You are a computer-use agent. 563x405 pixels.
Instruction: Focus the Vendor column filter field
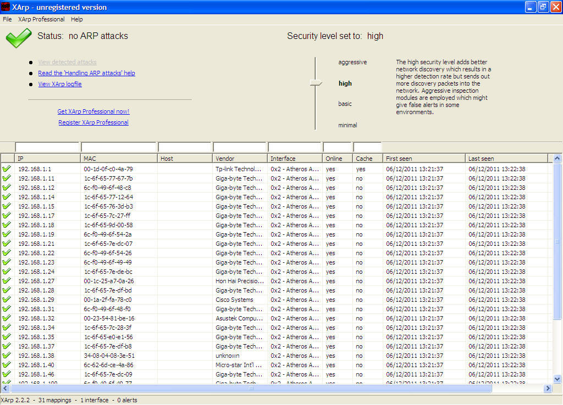240,147
